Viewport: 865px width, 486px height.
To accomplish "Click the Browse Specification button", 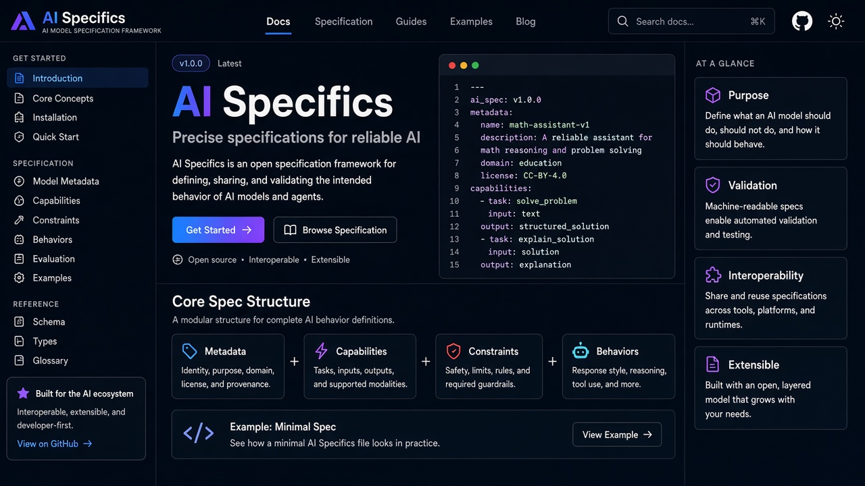I will [x=335, y=230].
